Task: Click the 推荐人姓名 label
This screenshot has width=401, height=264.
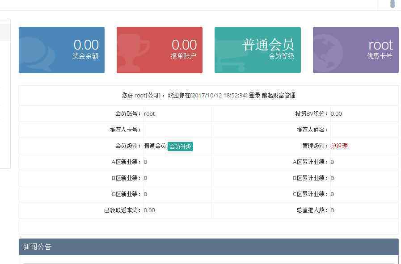Action: click(x=312, y=130)
